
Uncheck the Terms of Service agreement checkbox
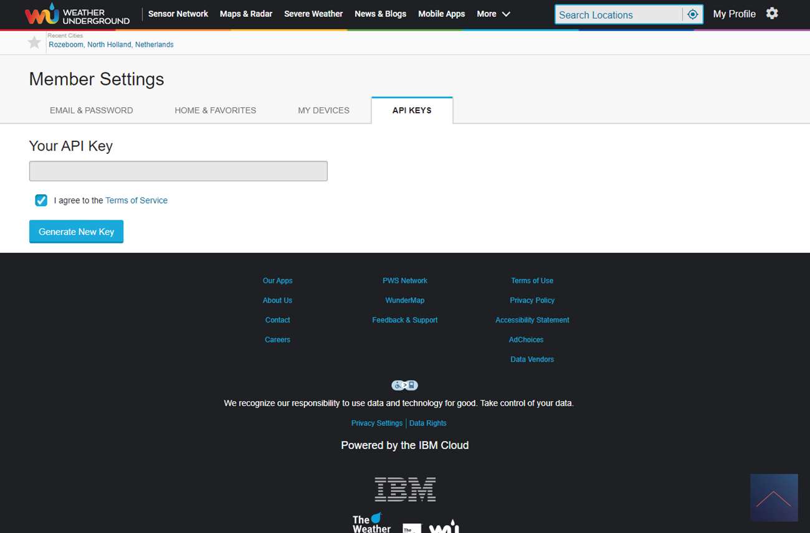click(x=41, y=200)
